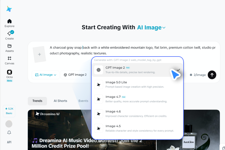Screen dimensions: 225x150
Task: Submit prompt with the up-arrow button
Action: pos(212,75)
